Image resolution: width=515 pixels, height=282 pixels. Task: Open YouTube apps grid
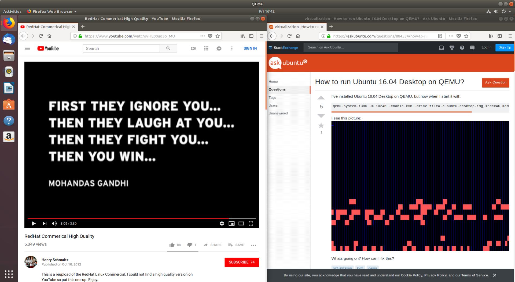click(x=206, y=48)
